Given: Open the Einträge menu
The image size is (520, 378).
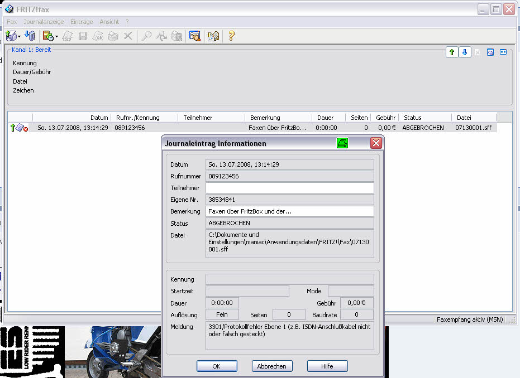Looking at the screenshot, I should pos(82,22).
